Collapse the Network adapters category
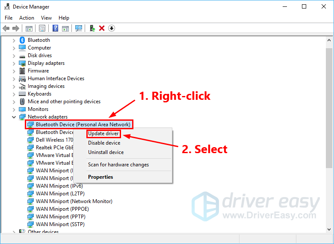334x244 pixels. tap(14, 117)
